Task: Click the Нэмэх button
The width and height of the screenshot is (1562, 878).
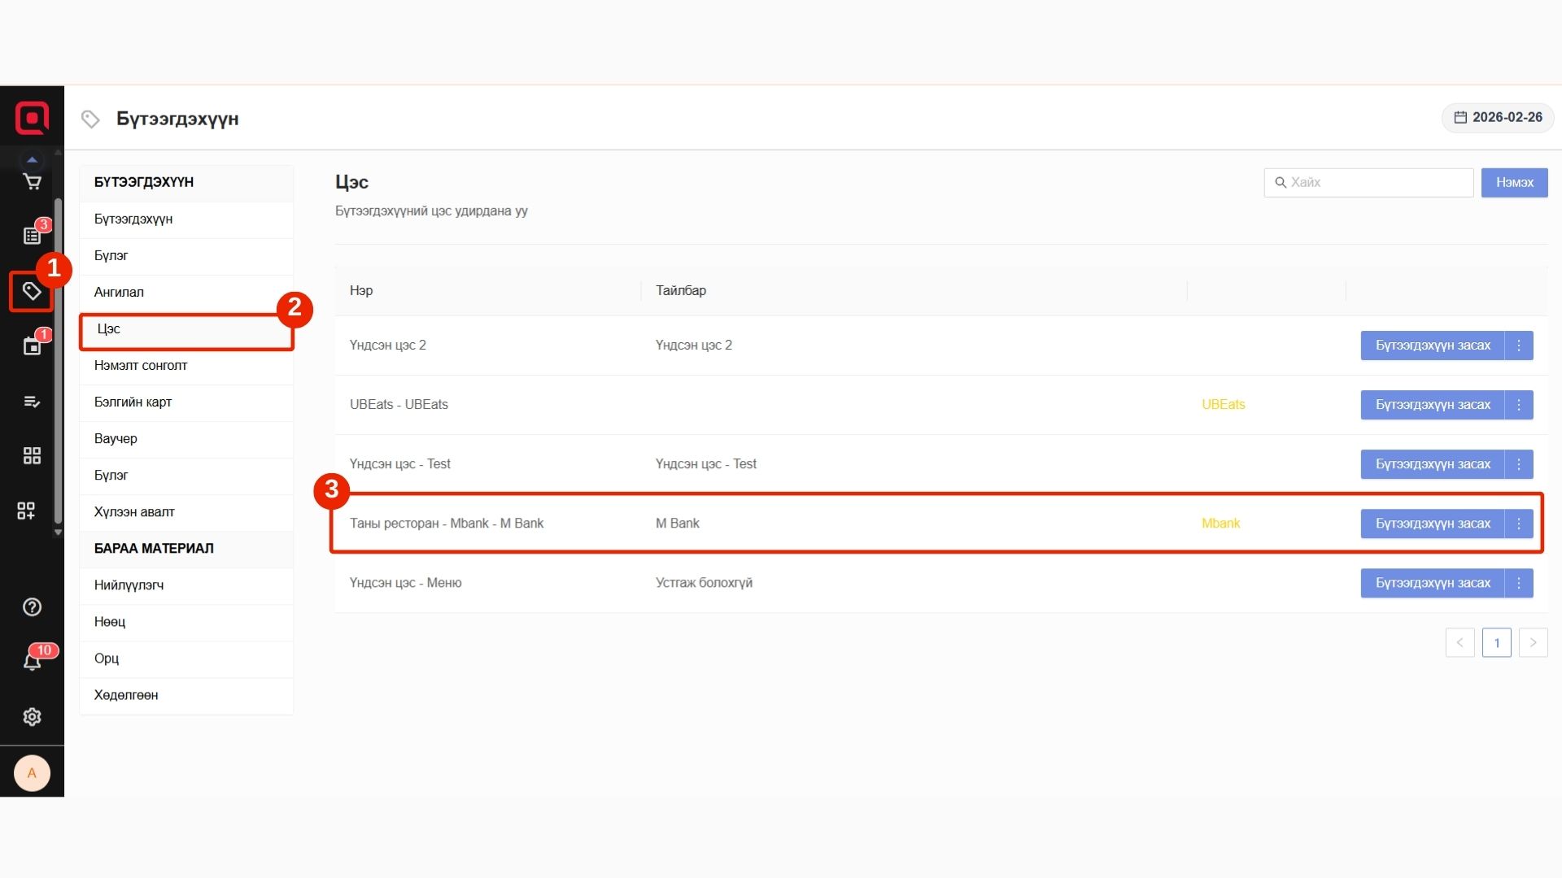Action: [x=1514, y=182]
